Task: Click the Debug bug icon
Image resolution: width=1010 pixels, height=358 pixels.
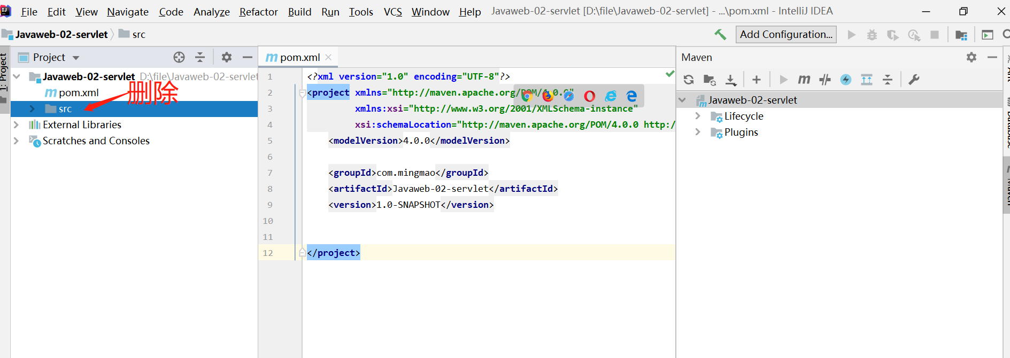Action: pos(872,35)
